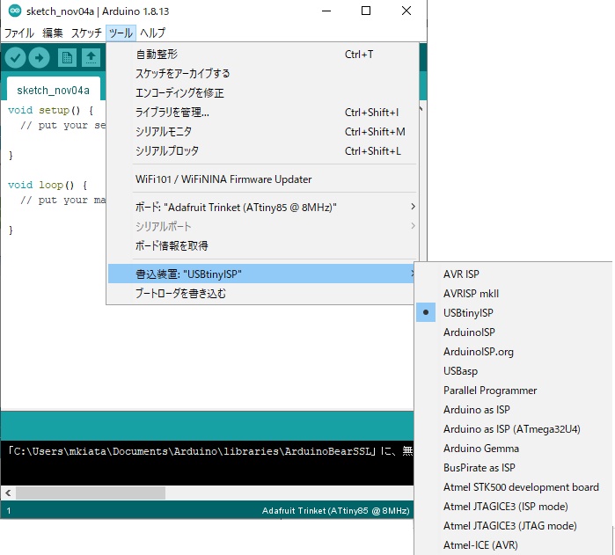Select the checked USBtinyISP programmer
Viewport: 615px width, 555px height.
514,312
